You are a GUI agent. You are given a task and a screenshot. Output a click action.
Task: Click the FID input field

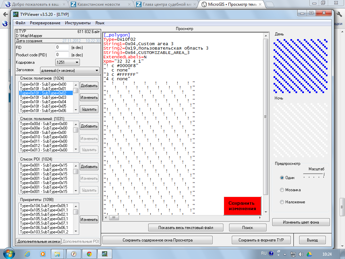(62, 48)
